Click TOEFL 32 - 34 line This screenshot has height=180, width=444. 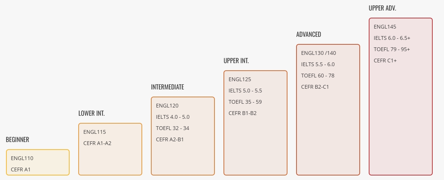(172, 128)
